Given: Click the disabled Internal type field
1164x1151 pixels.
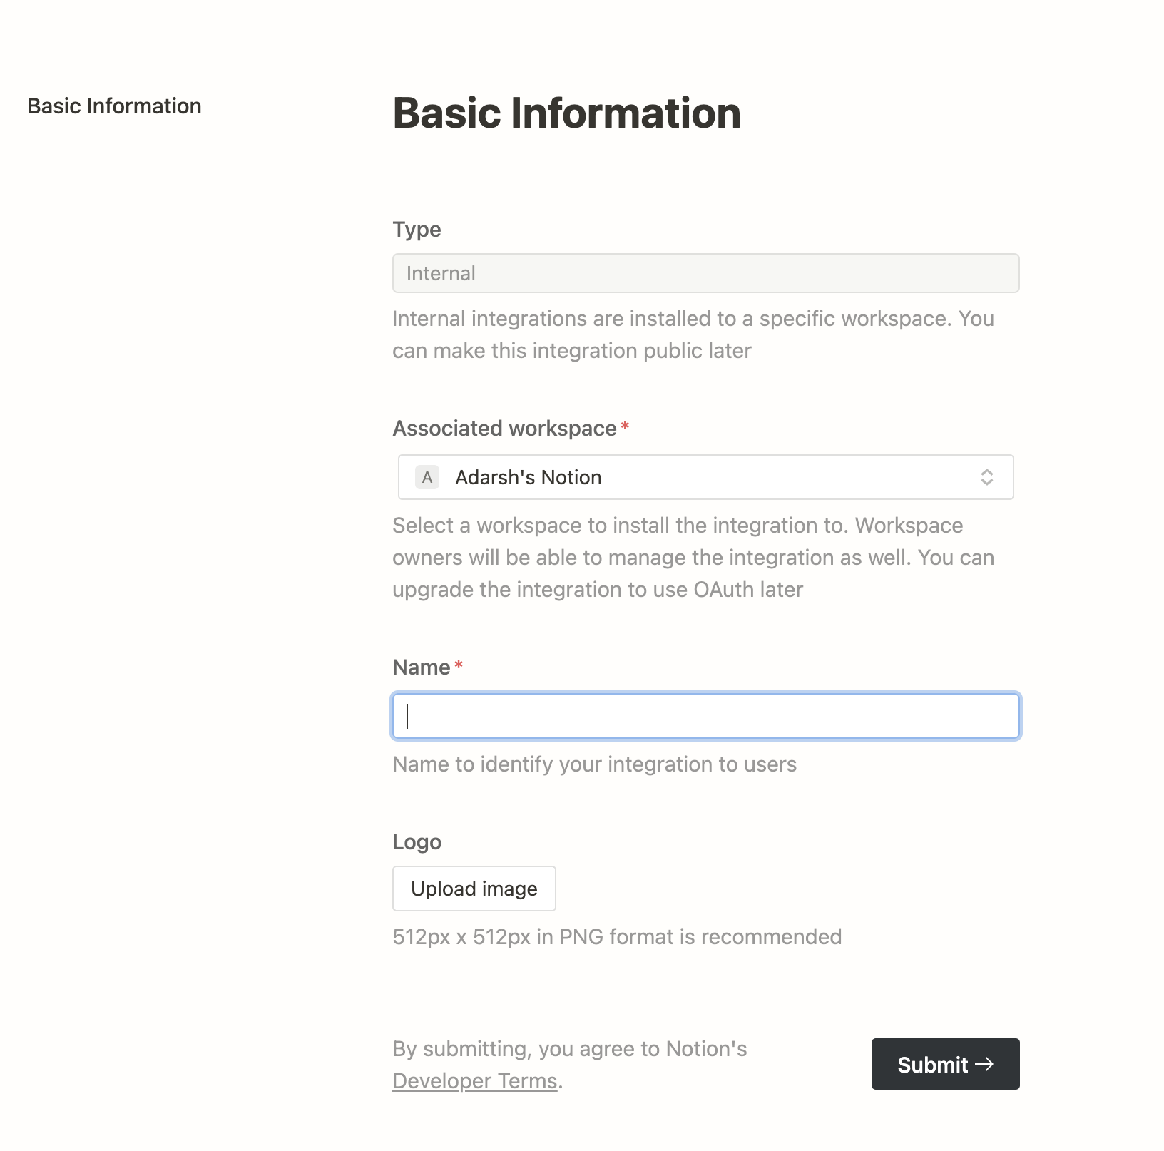Looking at the screenshot, I should (x=705, y=273).
